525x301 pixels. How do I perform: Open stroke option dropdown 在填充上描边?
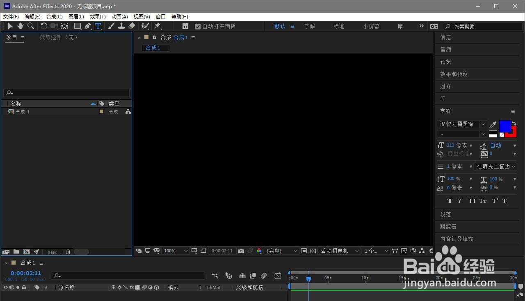tap(495, 166)
